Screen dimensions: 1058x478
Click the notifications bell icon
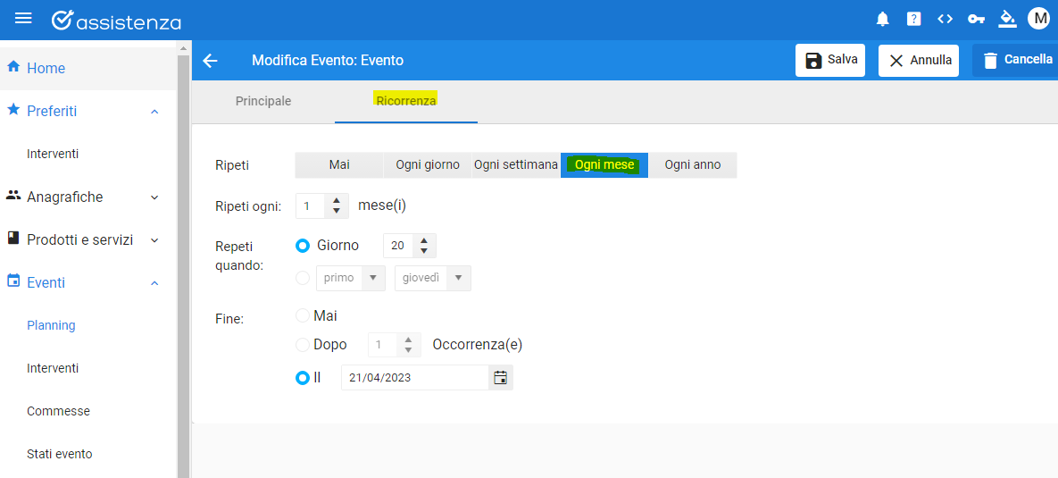[883, 20]
